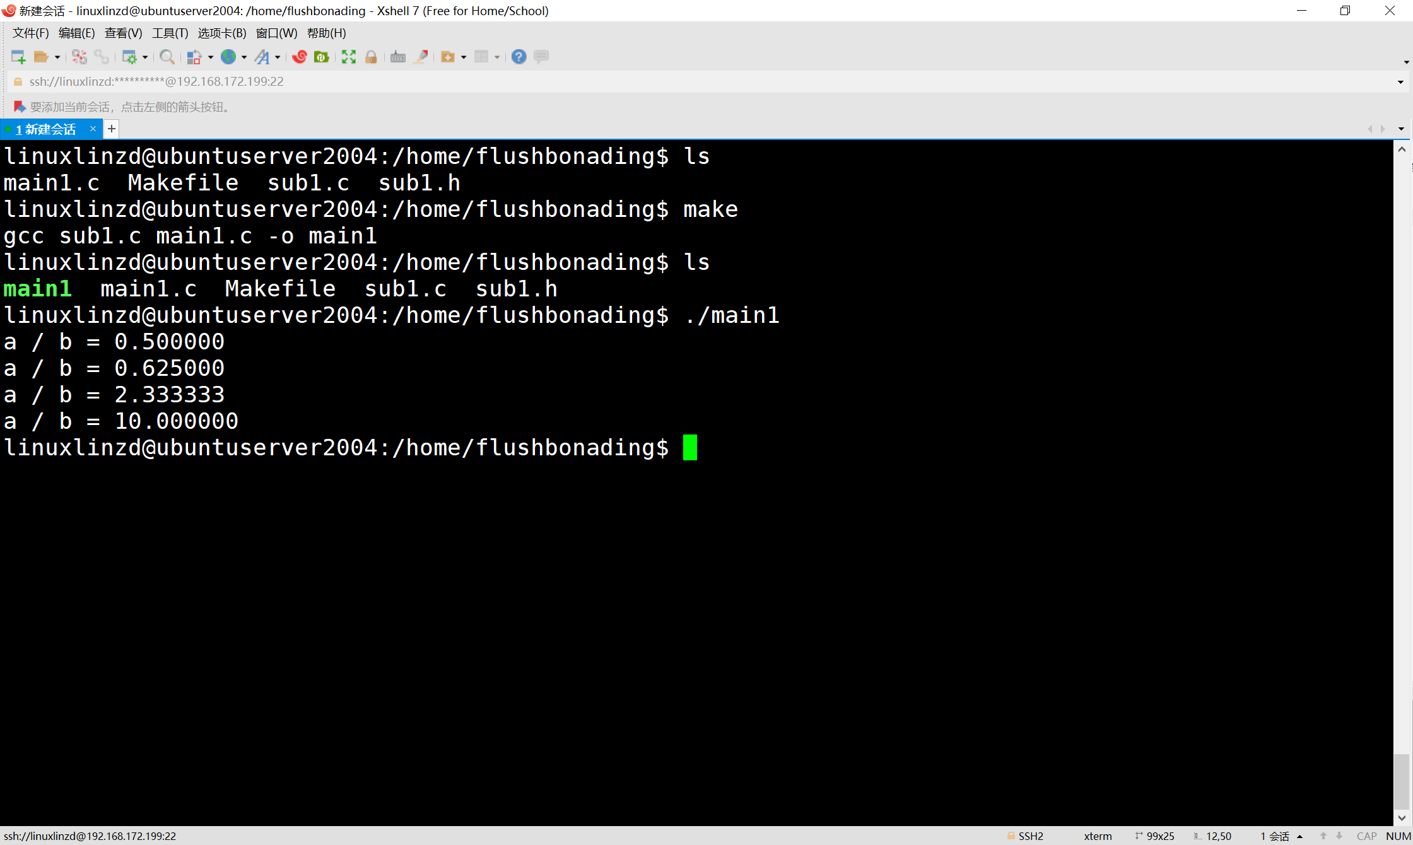Click the virtual keyboard icon
Image resolution: width=1413 pixels, height=845 pixels.
[397, 57]
